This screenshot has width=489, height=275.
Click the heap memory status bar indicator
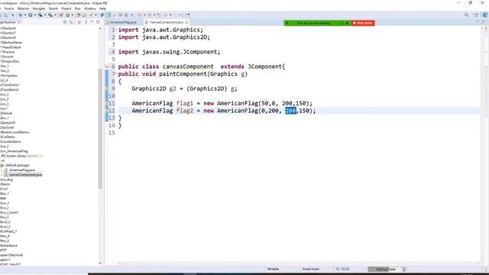tap(384, 269)
